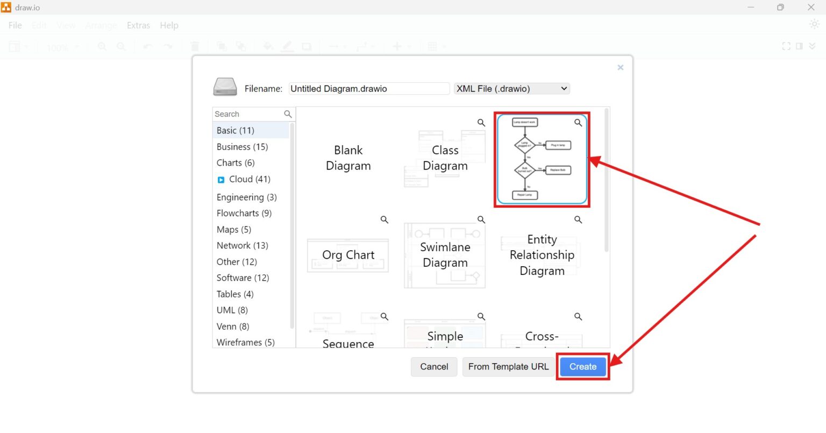
Task: Click inside the Untitled Diagram filename field
Action: click(369, 88)
